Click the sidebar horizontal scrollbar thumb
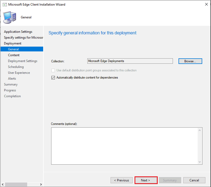 (16, 184)
